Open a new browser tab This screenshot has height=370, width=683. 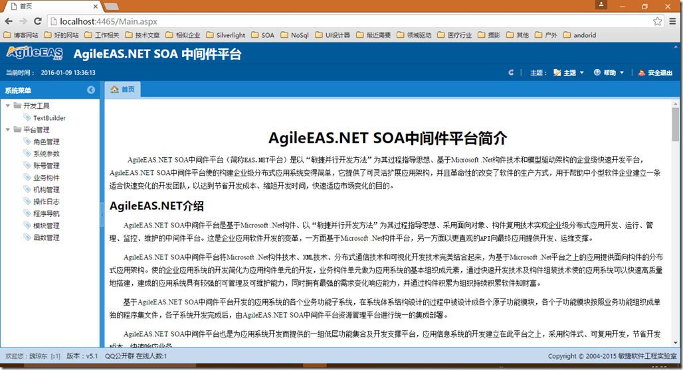pyautogui.click(x=112, y=7)
